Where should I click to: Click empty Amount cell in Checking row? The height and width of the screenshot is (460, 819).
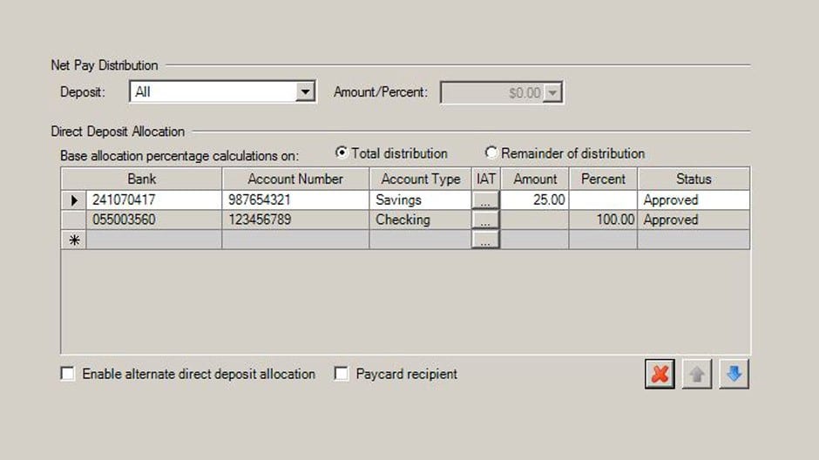(x=535, y=220)
